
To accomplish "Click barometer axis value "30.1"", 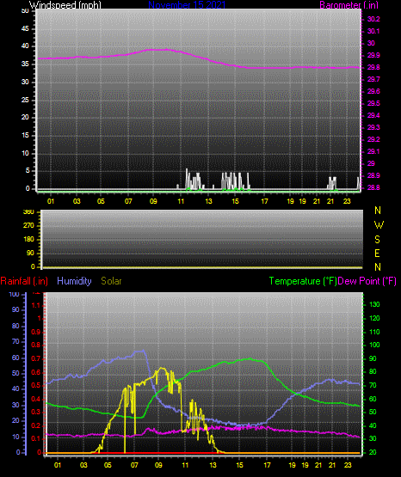I will coord(373,31).
